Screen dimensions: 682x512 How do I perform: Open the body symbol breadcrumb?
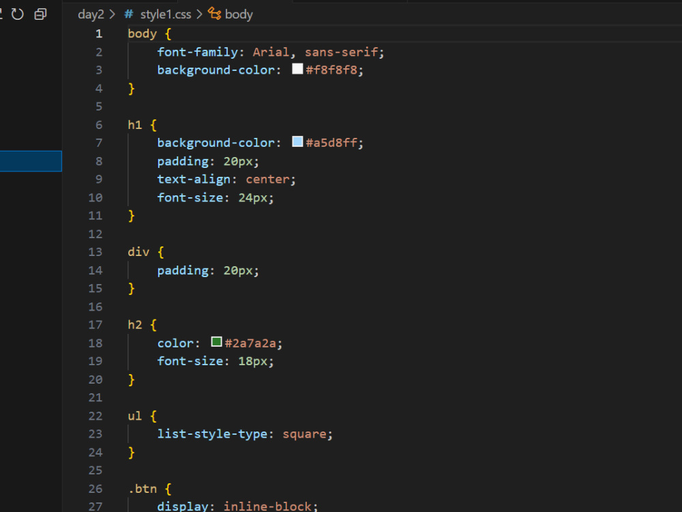tap(239, 14)
